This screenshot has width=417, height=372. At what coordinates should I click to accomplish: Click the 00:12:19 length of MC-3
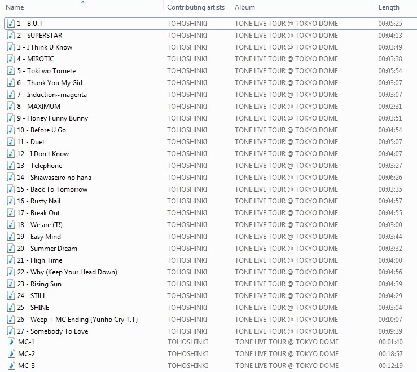(x=390, y=366)
